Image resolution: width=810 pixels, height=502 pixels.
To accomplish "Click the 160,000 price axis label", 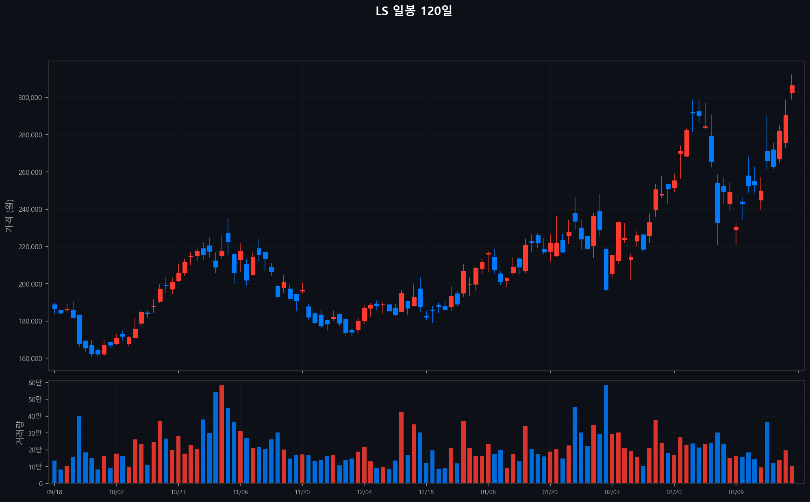I will click(x=30, y=359).
